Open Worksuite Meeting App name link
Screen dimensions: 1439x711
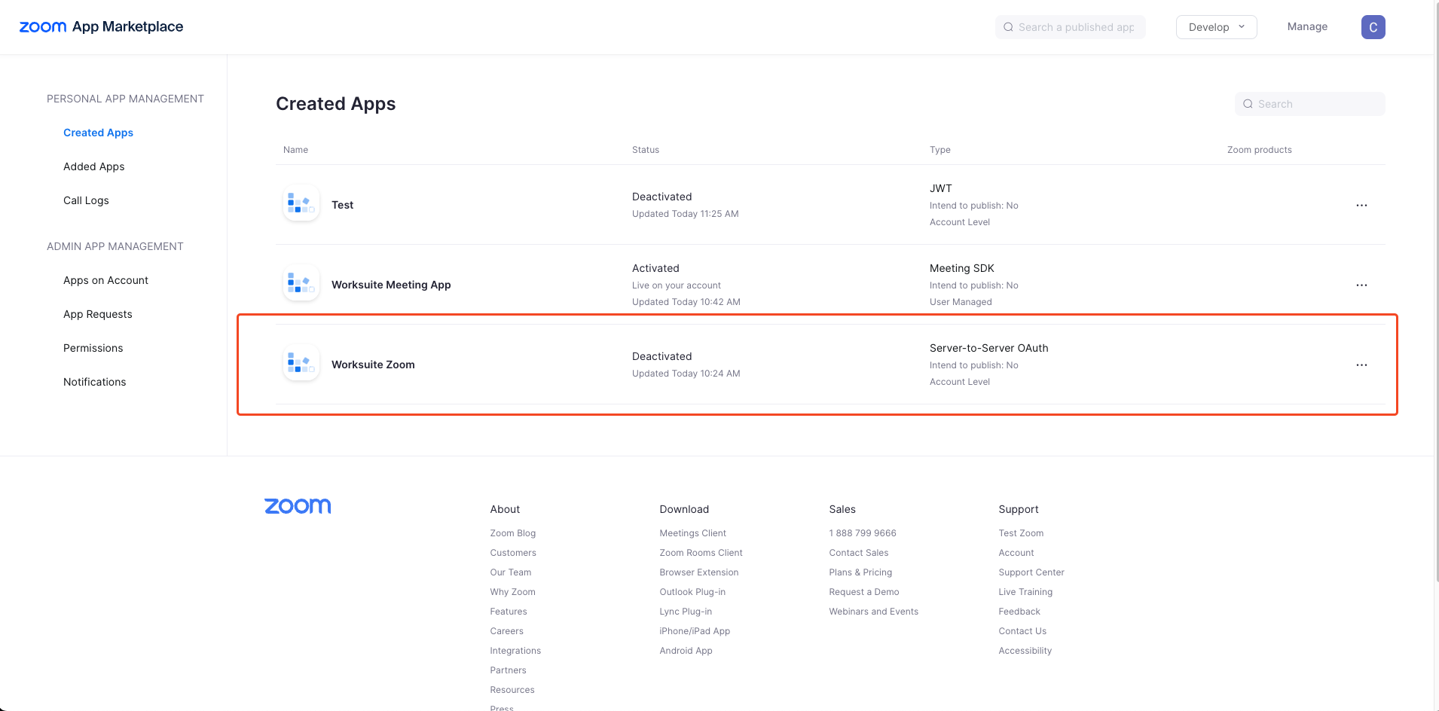(x=391, y=285)
